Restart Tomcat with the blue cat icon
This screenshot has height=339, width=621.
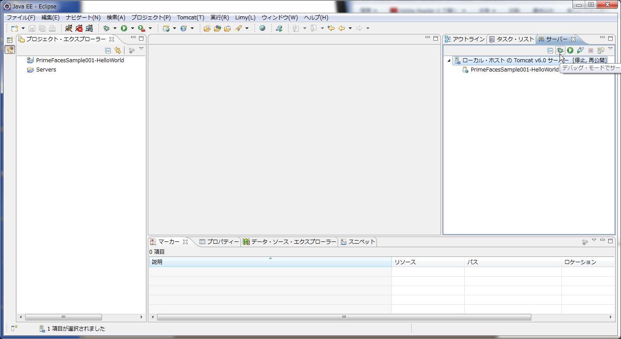coord(90,28)
